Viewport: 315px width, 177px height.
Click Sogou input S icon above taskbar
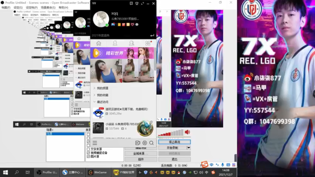[x=204, y=164]
